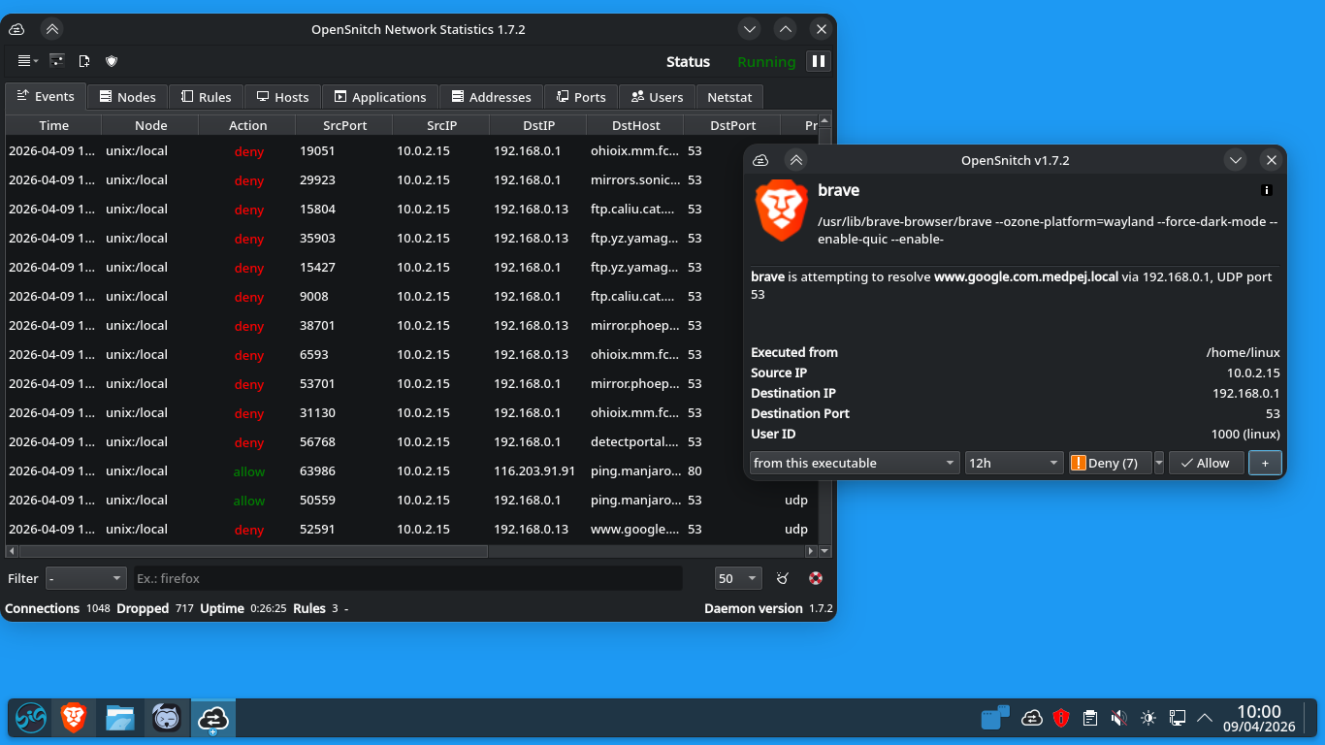Switch to the Rules tab
Viewport: 1325px width, 745px height.
207,97
